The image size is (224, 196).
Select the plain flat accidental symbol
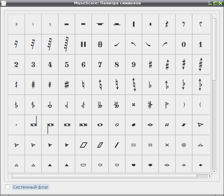[150, 85]
